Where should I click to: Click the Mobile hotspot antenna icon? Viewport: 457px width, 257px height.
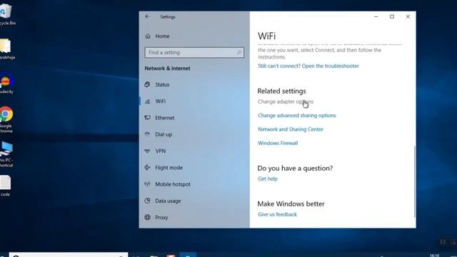point(148,184)
